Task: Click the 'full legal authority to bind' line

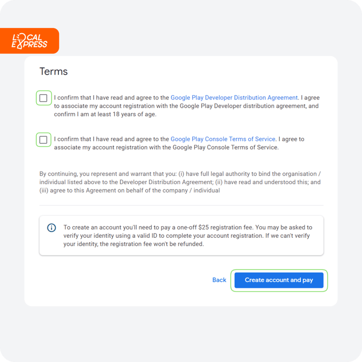Action: tap(180, 174)
